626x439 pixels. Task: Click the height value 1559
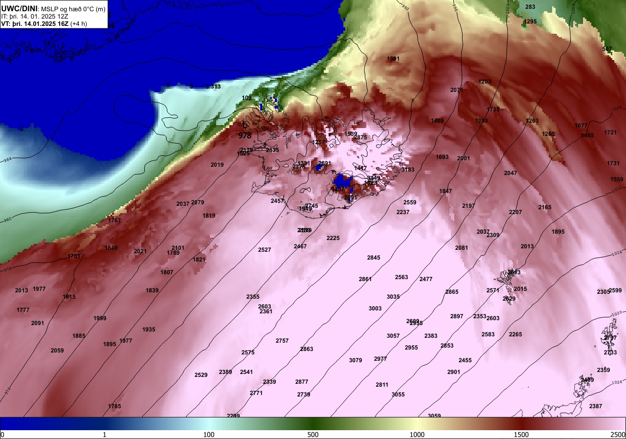tap(617, 179)
